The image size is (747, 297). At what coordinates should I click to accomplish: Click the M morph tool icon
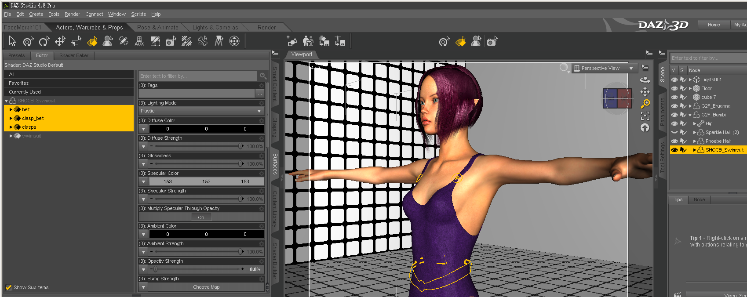coord(219,41)
